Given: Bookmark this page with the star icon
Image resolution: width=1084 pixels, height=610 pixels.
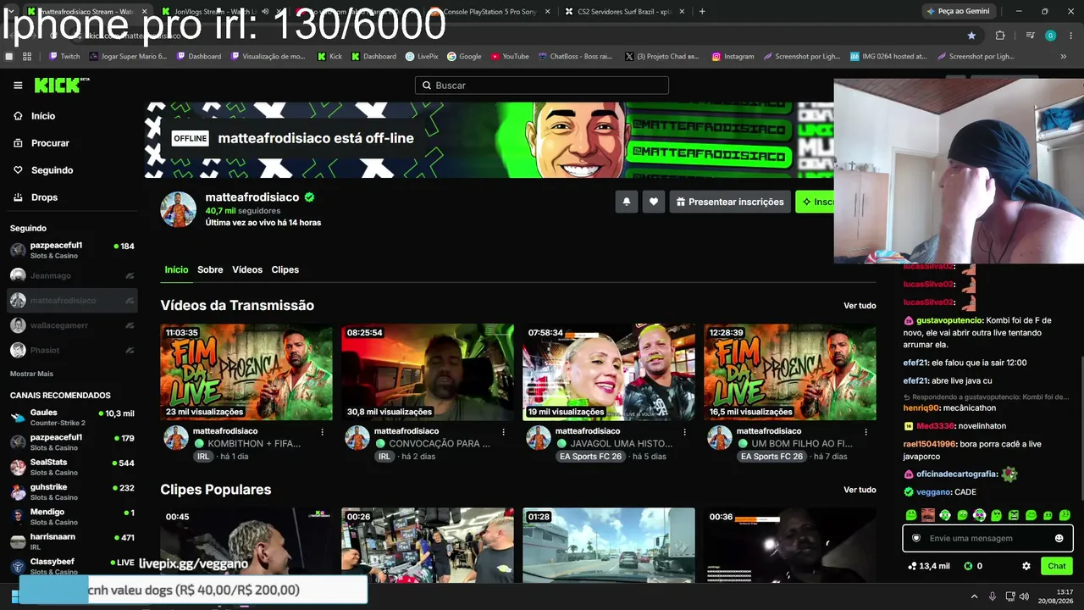Looking at the screenshot, I should 971,36.
